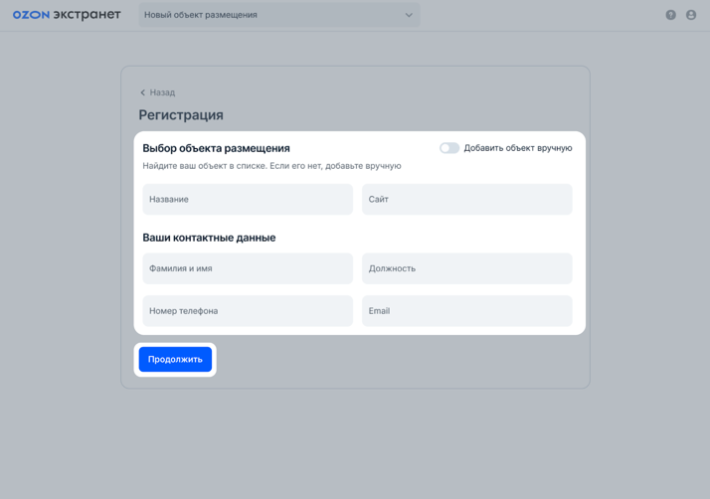Image resolution: width=710 pixels, height=499 pixels.
Task: Select the 'Сайт' input field
Action: click(x=466, y=199)
